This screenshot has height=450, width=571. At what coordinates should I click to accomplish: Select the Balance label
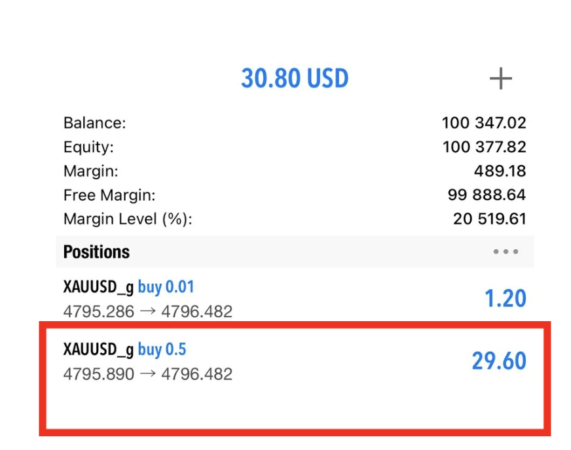pyautogui.click(x=94, y=122)
